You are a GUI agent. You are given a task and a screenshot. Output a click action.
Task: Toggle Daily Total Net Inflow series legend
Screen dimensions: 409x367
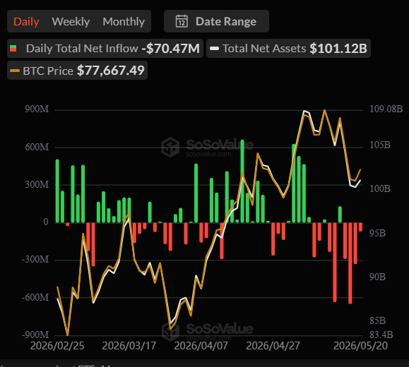(105, 49)
